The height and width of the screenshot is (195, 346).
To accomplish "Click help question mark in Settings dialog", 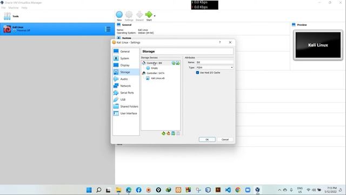I will (x=220, y=42).
